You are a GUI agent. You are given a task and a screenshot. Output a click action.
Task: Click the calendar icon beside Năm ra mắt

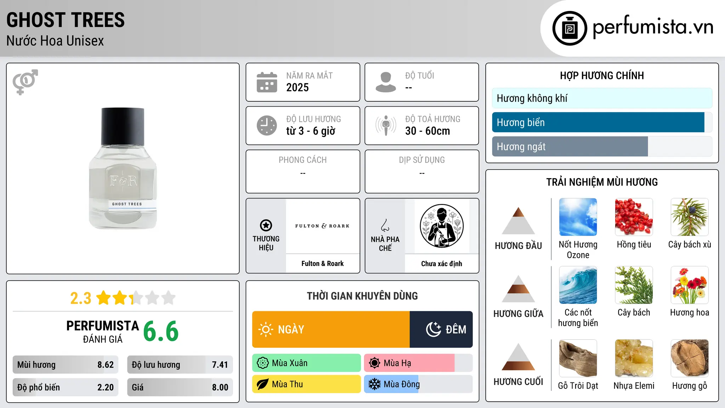[x=267, y=82]
